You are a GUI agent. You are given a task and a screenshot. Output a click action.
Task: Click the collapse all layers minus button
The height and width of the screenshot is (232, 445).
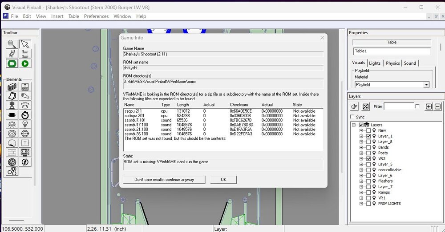pos(437,106)
